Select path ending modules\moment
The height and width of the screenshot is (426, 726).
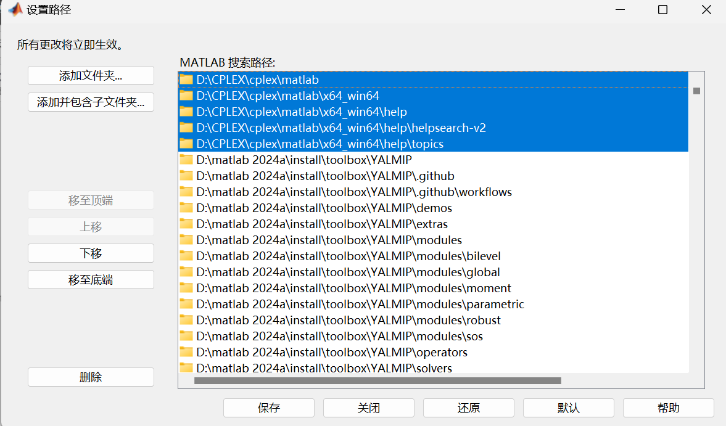(434, 288)
